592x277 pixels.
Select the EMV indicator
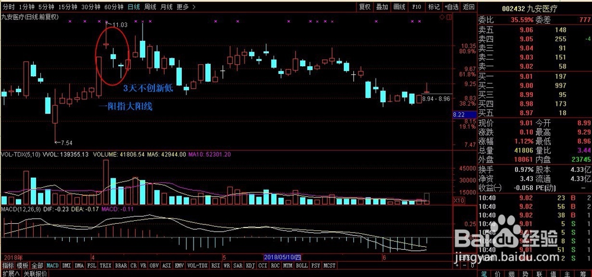click(179, 266)
